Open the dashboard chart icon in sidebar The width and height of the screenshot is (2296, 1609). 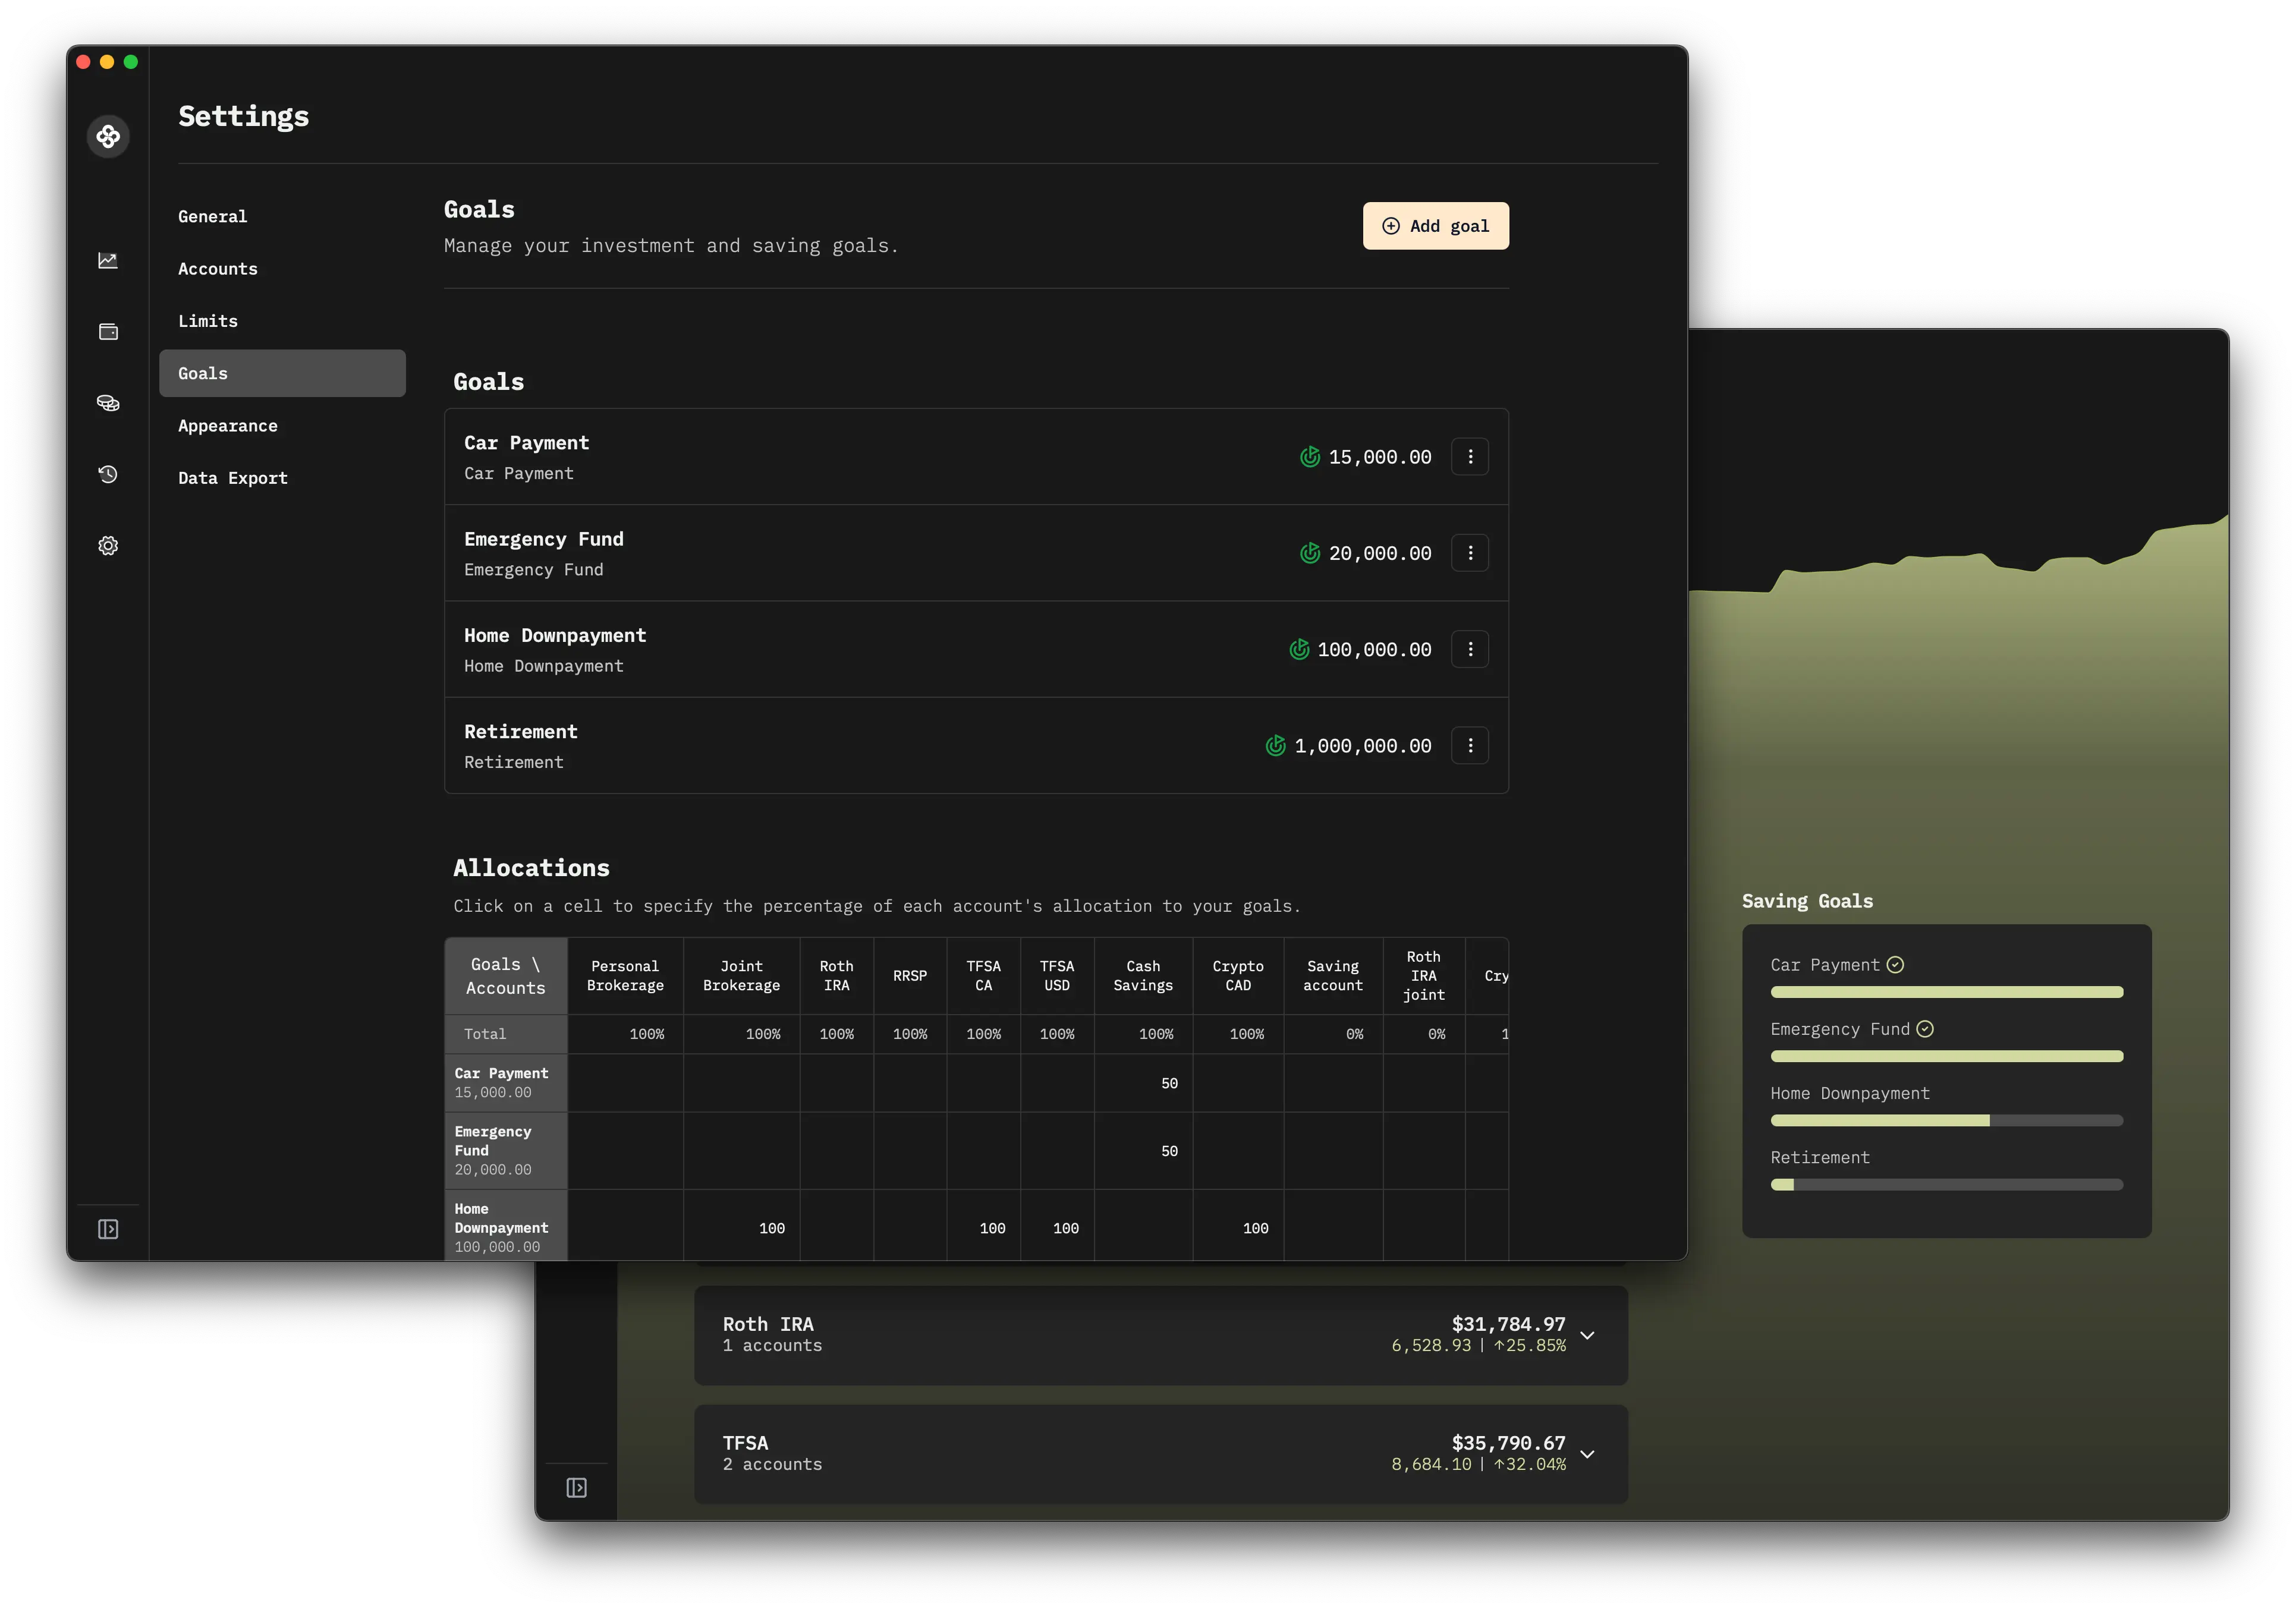coord(108,260)
